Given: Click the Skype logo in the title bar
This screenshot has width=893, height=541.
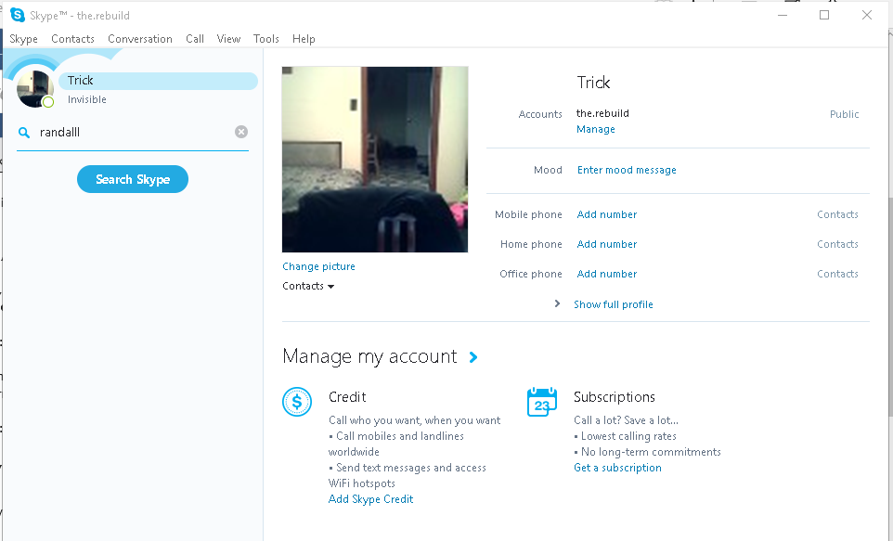Looking at the screenshot, I should click(18, 16).
